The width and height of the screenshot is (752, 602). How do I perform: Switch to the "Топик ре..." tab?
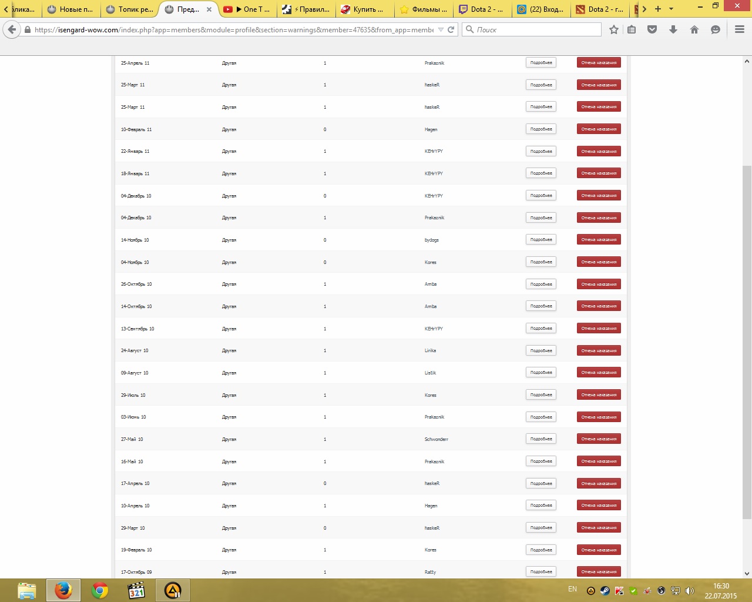pos(129,9)
